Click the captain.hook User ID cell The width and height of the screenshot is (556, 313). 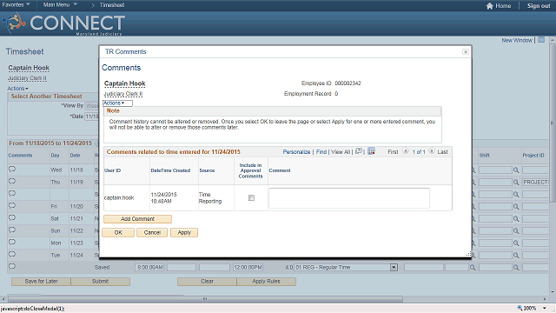pos(119,198)
